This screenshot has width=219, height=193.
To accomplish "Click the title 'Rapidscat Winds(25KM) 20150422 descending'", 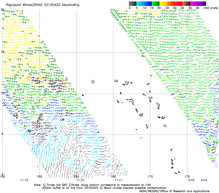I will 42,5.
